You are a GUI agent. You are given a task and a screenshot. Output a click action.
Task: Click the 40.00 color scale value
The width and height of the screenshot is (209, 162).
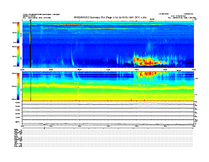pyautogui.click(x=14, y=23)
